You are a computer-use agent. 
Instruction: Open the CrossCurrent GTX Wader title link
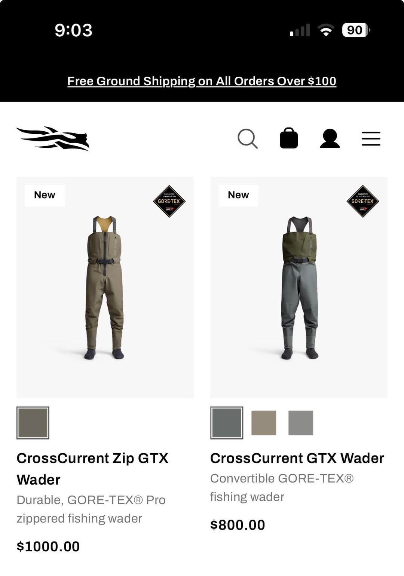297,458
